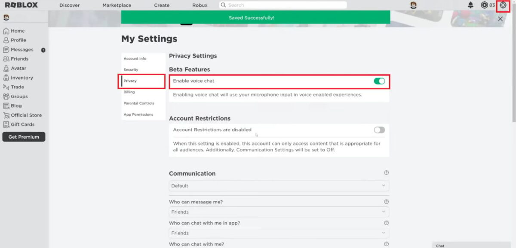The width and height of the screenshot is (516, 248).
Task: Open Who can chat with me in app dropdown
Action: pos(279,233)
